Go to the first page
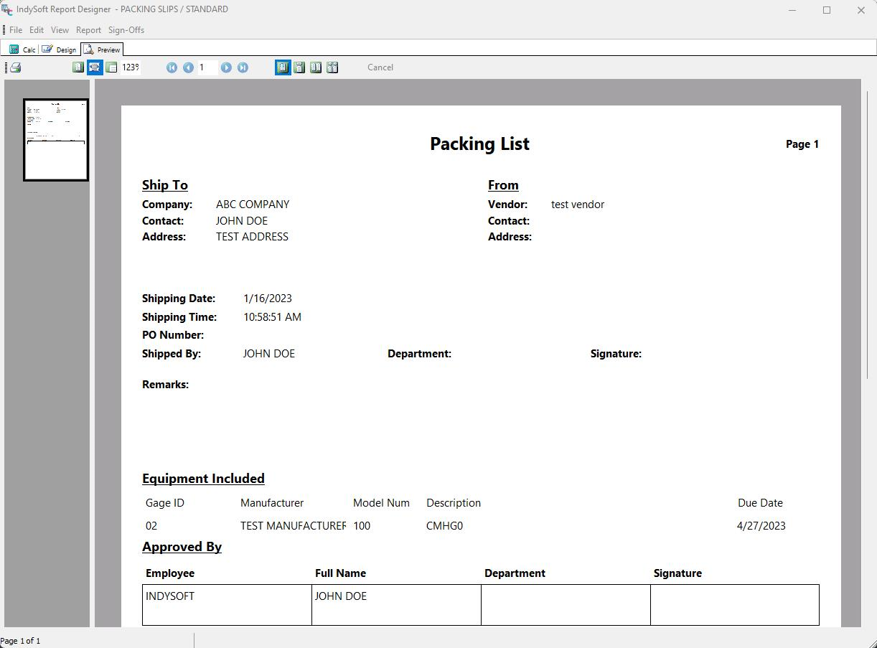877x648 pixels. pyautogui.click(x=172, y=67)
